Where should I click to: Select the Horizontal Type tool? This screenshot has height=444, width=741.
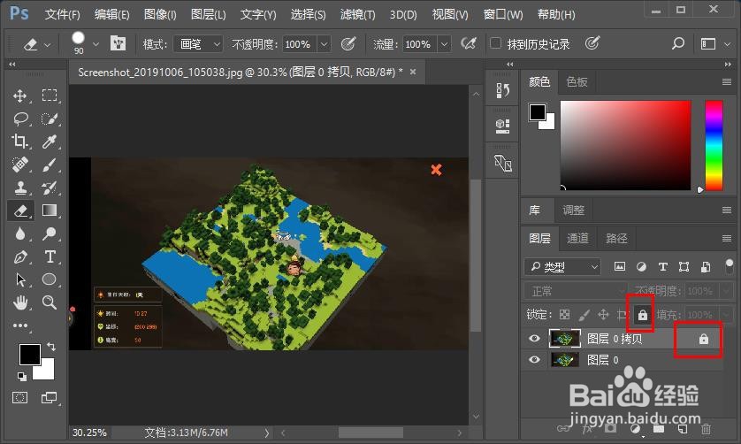click(x=50, y=257)
